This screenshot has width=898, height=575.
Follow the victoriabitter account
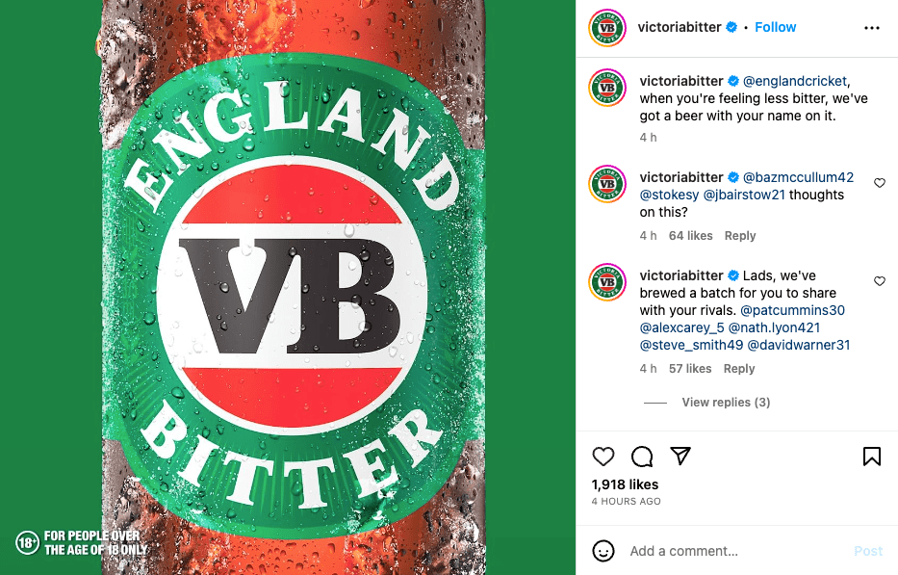coord(775,27)
